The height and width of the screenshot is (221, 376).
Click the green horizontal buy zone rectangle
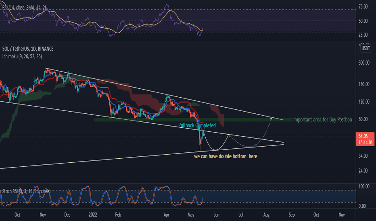[193, 120]
